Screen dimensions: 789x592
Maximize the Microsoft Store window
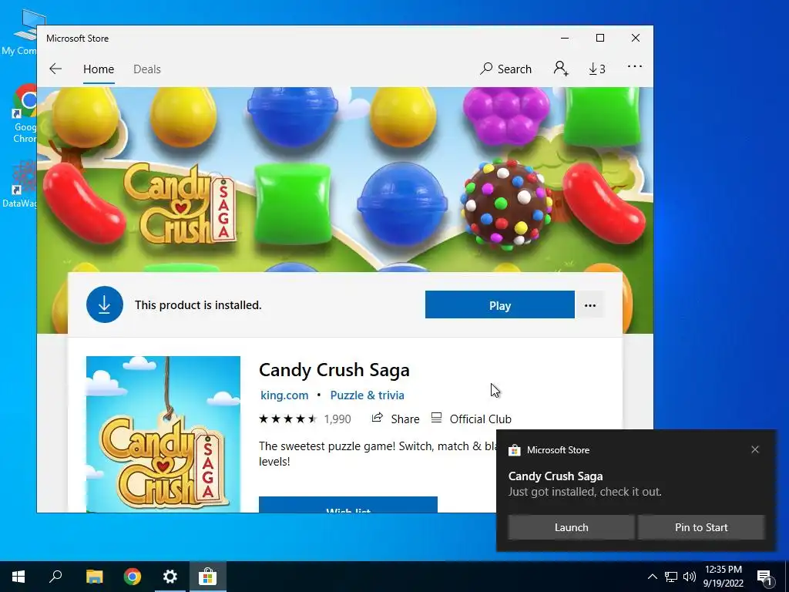[x=599, y=39]
